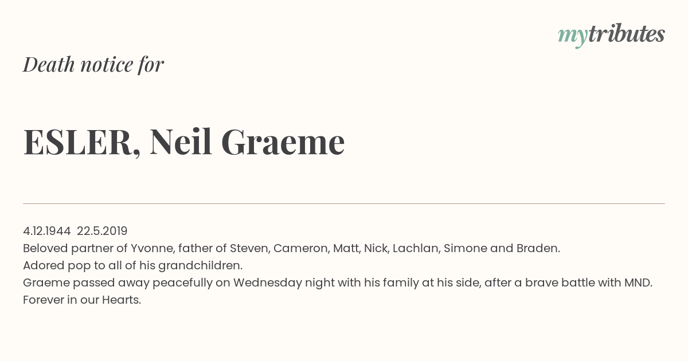Click the name ESLER, Neil Graeme
This screenshot has height=361, width=688.
pyautogui.click(x=184, y=142)
